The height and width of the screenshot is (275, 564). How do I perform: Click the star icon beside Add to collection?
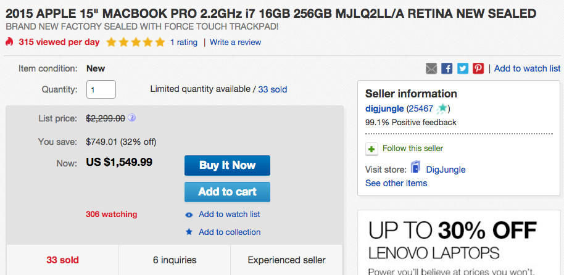point(189,232)
